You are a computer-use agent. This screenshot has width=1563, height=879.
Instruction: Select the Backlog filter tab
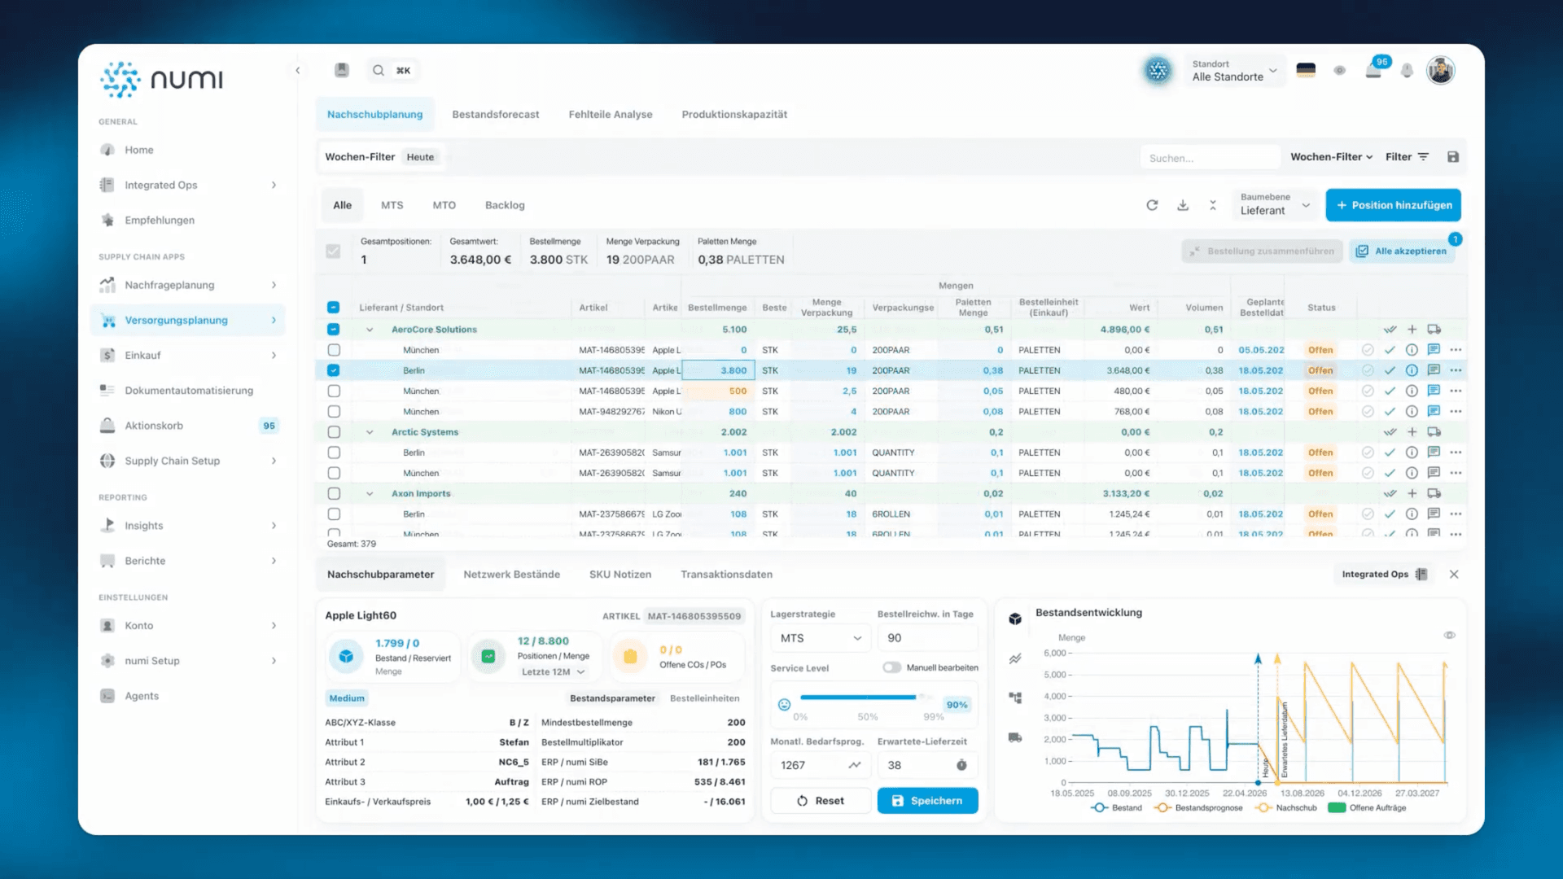pyautogui.click(x=505, y=205)
